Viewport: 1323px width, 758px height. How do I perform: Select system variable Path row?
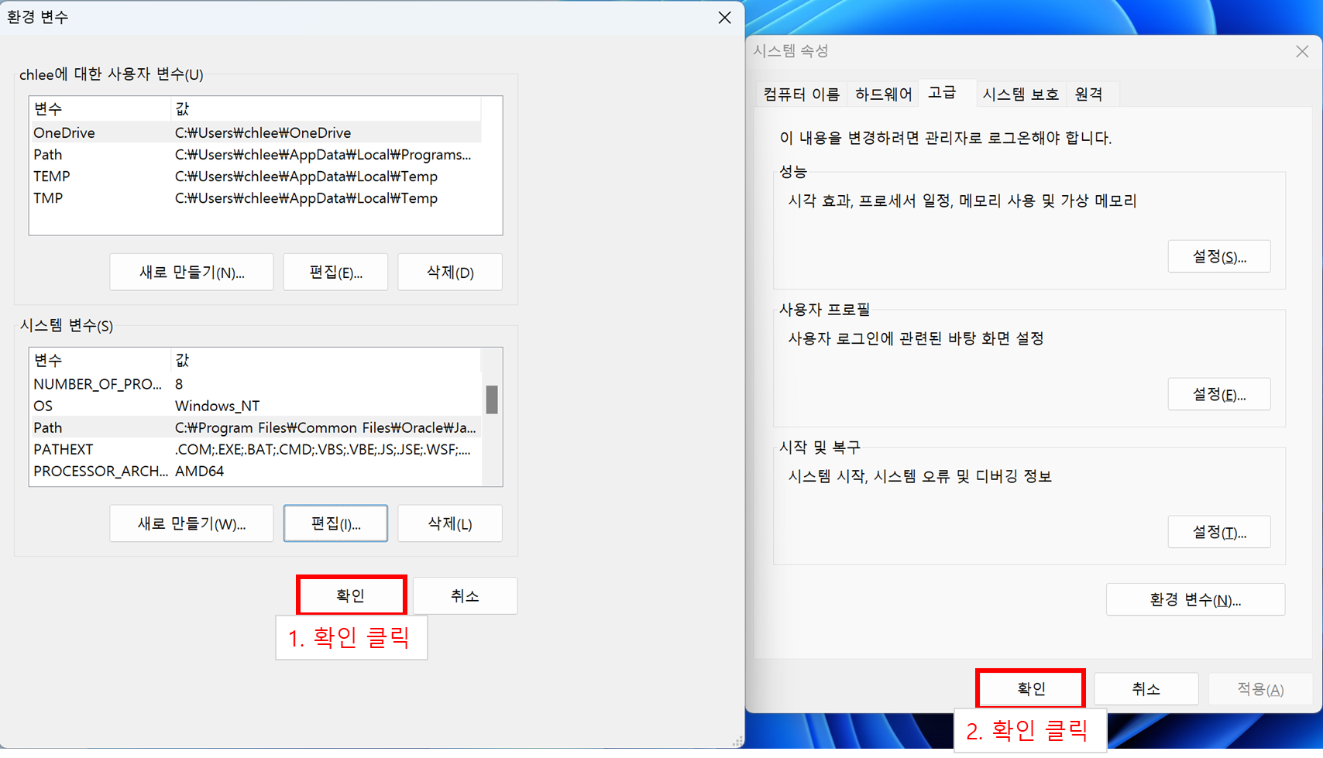click(x=256, y=427)
